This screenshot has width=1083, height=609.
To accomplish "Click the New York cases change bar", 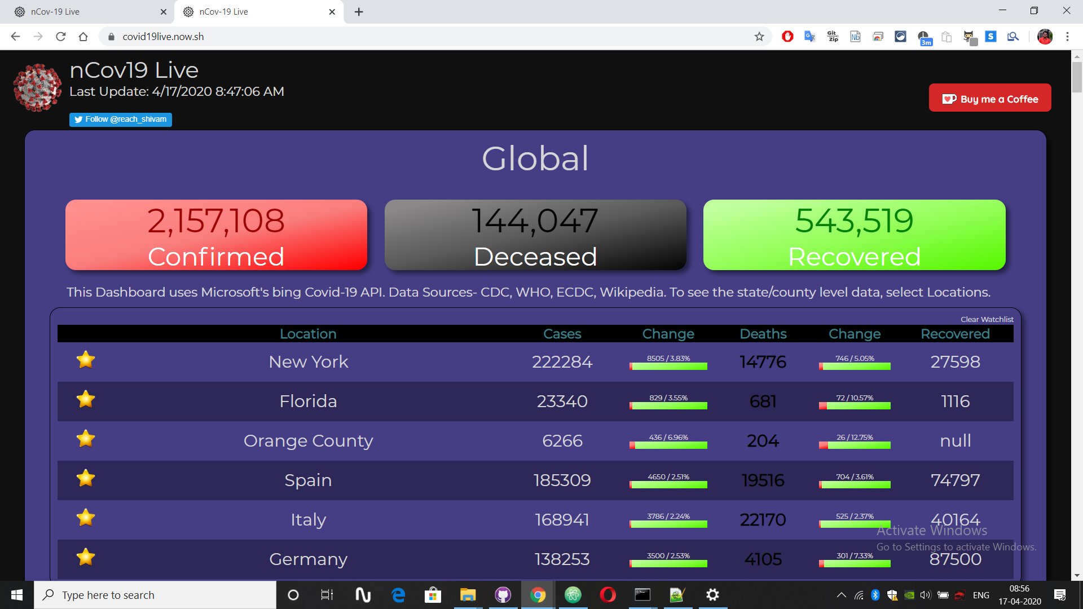I will click(668, 366).
